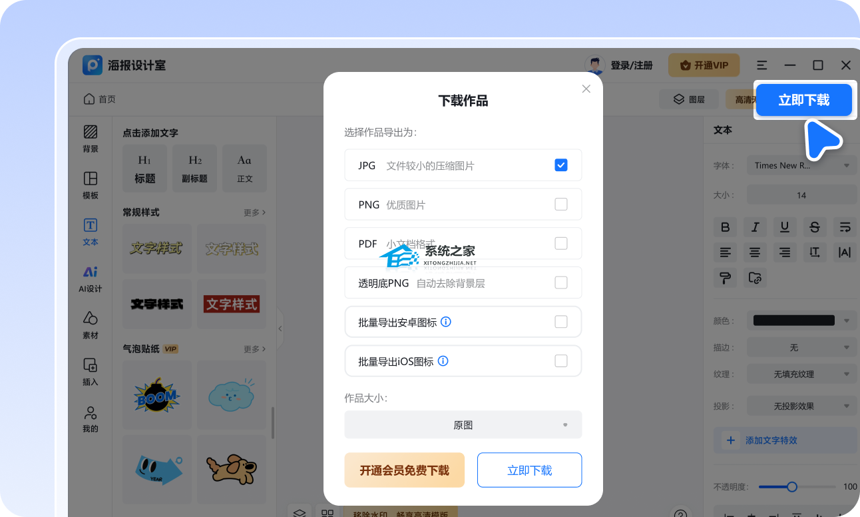860x517 pixels.
Task: Check the PDF export checkbox
Action: (561, 244)
